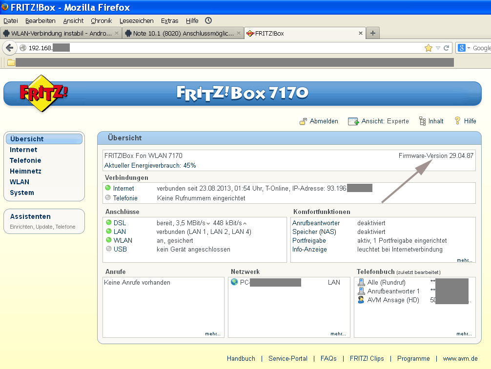
Task: Click mehr... in the Telefonbuch box
Action: coord(464,334)
